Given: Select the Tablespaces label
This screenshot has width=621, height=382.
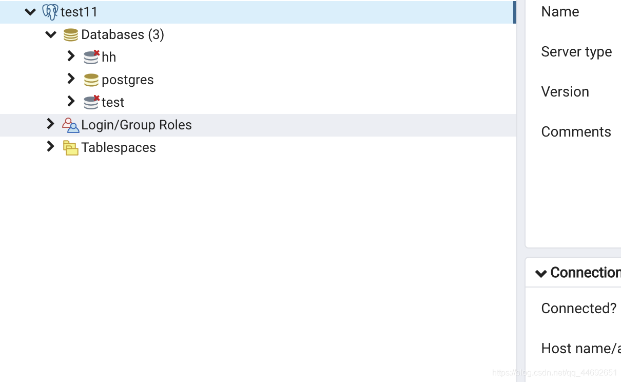Looking at the screenshot, I should tap(119, 148).
